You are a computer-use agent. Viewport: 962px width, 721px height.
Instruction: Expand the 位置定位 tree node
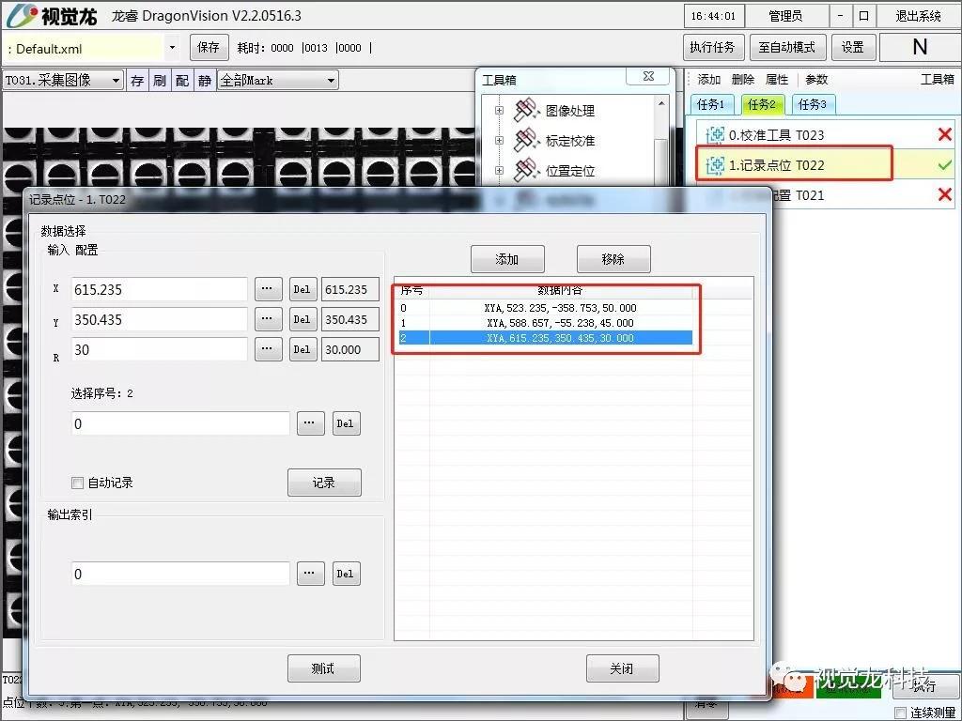[499, 171]
